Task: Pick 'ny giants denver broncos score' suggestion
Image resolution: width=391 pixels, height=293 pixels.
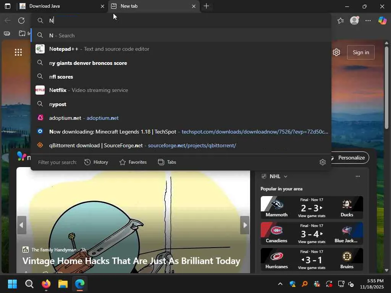Action: tap(181, 63)
